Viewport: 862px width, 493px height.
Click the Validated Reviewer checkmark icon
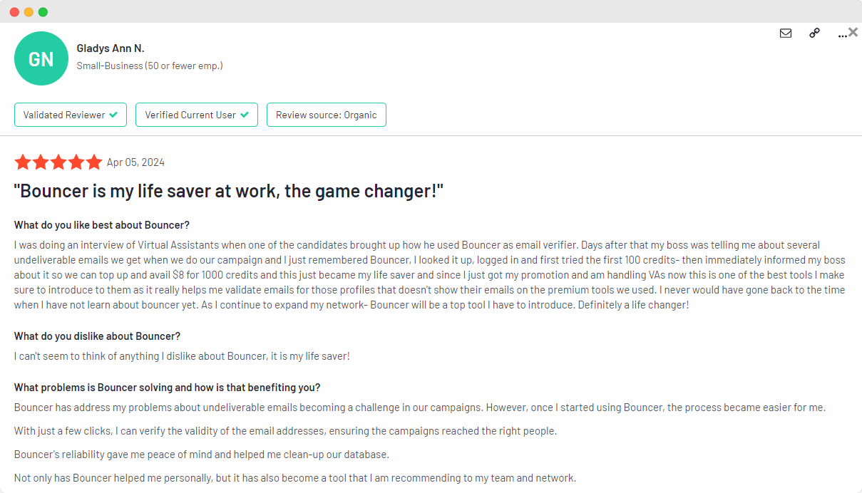click(x=113, y=115)
